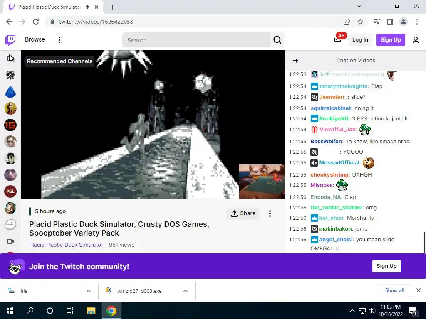Select the video title text
This screenshot has height=319, width=426.
[119, 228]
